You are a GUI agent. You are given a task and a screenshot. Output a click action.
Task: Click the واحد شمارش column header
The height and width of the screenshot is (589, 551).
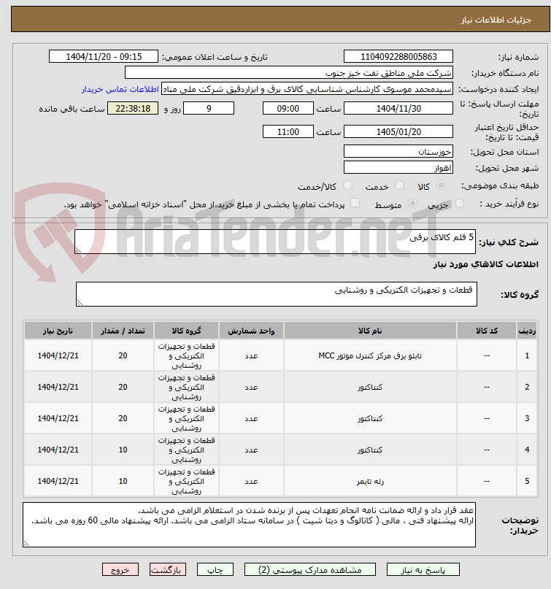[x=251, y=331]
